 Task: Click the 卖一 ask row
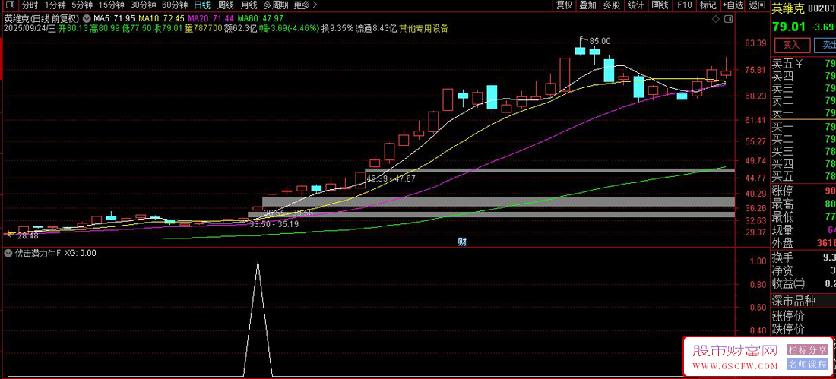coord(803,113)
